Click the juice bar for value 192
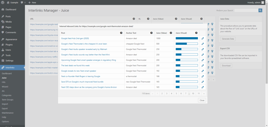 tap(187, 71)
